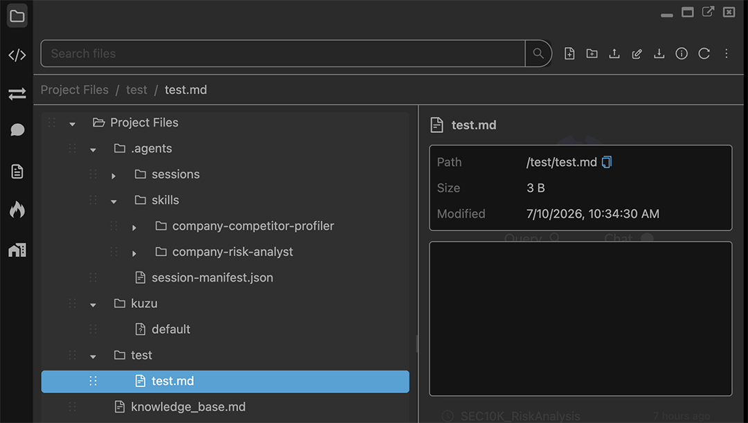Viewport: 748px width, 423px height.
Task: Click the download icon in the toolbar
Action: pyautogui.click(x=659, y=53)
